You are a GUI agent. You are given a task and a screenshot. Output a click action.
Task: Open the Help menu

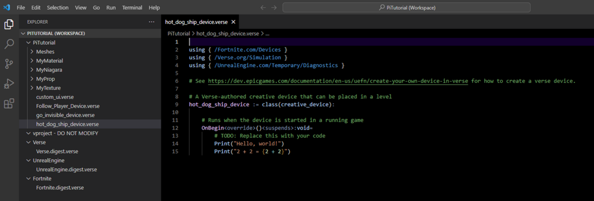(x=154, y=8)
